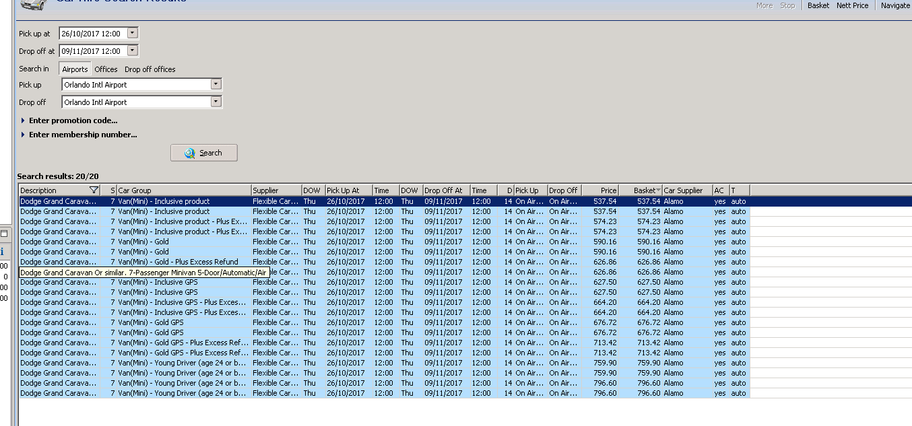Expand the Enter membership number section
912x426 pixels.
tap(79, 135)
